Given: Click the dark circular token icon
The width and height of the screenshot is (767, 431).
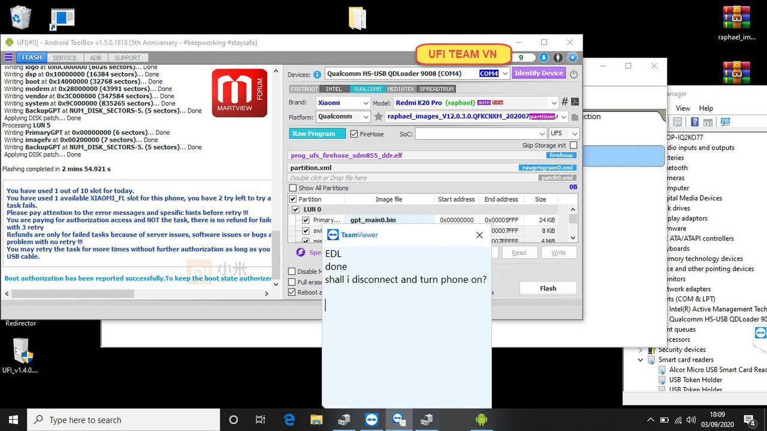Looking at the screenshot, I should coord(558,57).
